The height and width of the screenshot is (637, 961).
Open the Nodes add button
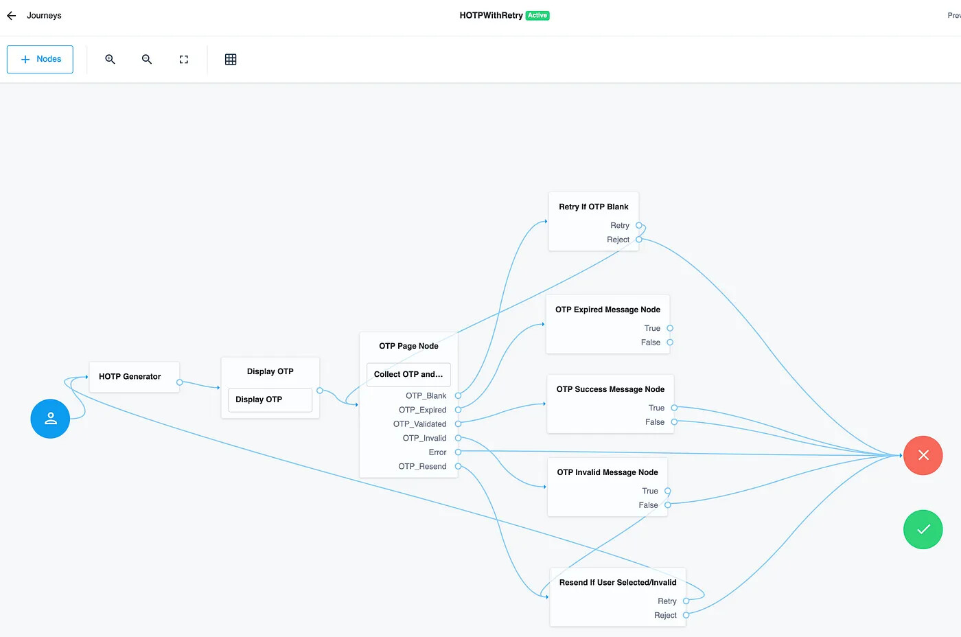(40, 60)
